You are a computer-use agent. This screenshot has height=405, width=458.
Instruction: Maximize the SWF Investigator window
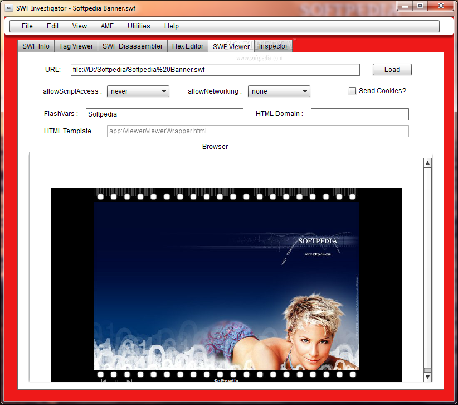(420, 6)
